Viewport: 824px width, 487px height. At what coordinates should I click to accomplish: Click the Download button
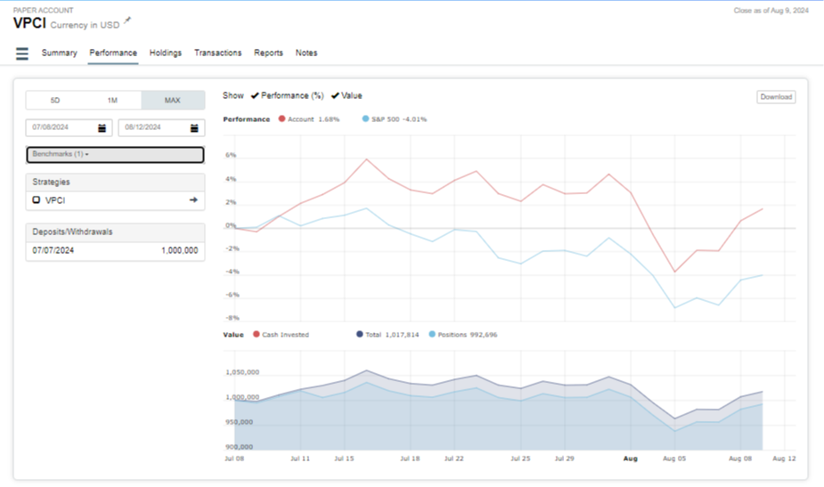pyautogui.click(x=776, y=97)
